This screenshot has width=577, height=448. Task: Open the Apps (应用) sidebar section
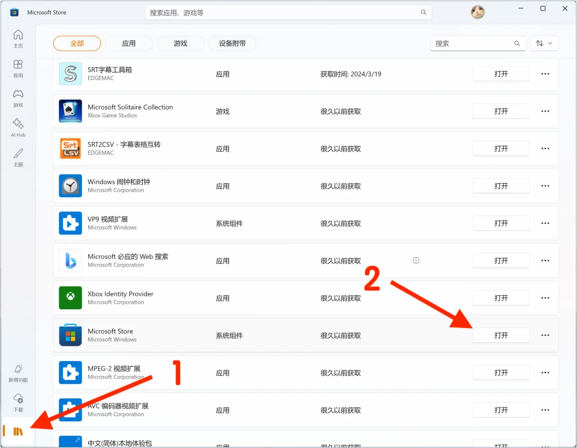18,68
